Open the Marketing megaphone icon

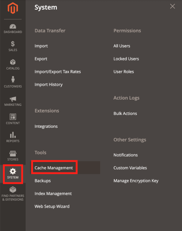[13, 99]
